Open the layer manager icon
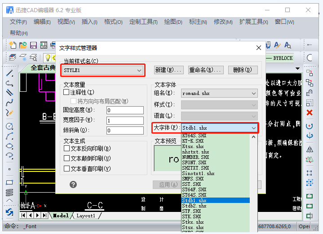This screenshot has width=323, height=234. (13, 57)
